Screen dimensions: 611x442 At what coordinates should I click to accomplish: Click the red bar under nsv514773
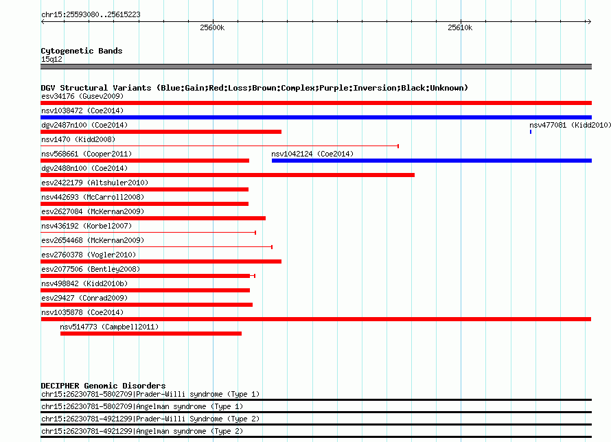151,334
